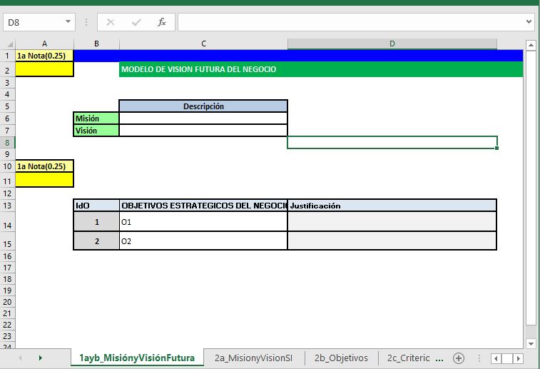Click the Select All corner triangle

tap(10, 44)
